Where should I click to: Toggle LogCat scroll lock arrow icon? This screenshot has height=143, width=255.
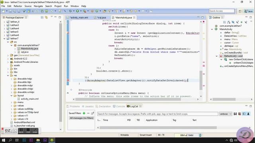coord(248,114)
